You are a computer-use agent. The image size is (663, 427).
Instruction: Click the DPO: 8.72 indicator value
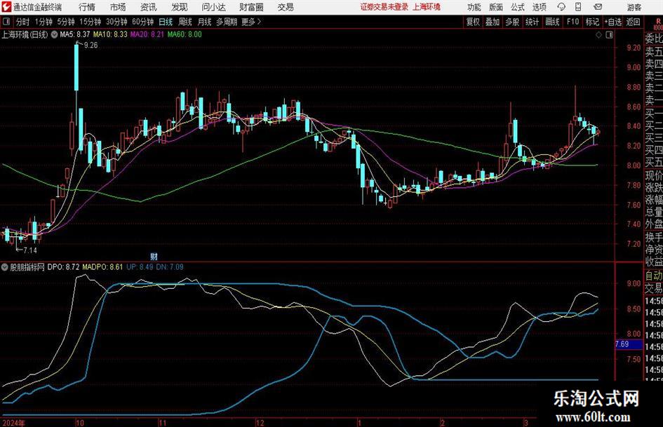pos(63,266)
